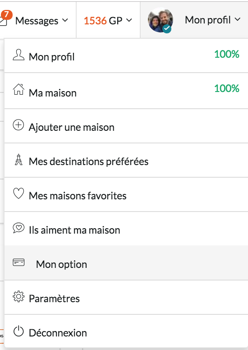Open Mes maisons favorites from the menu
248x350 pixels.
(x=126, y=195)
